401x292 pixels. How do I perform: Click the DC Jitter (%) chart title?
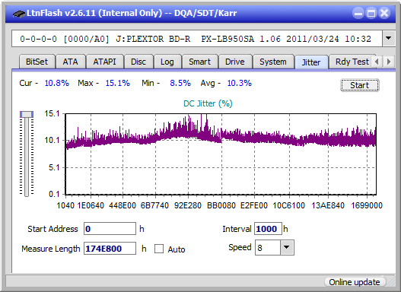tap(208, 103)
